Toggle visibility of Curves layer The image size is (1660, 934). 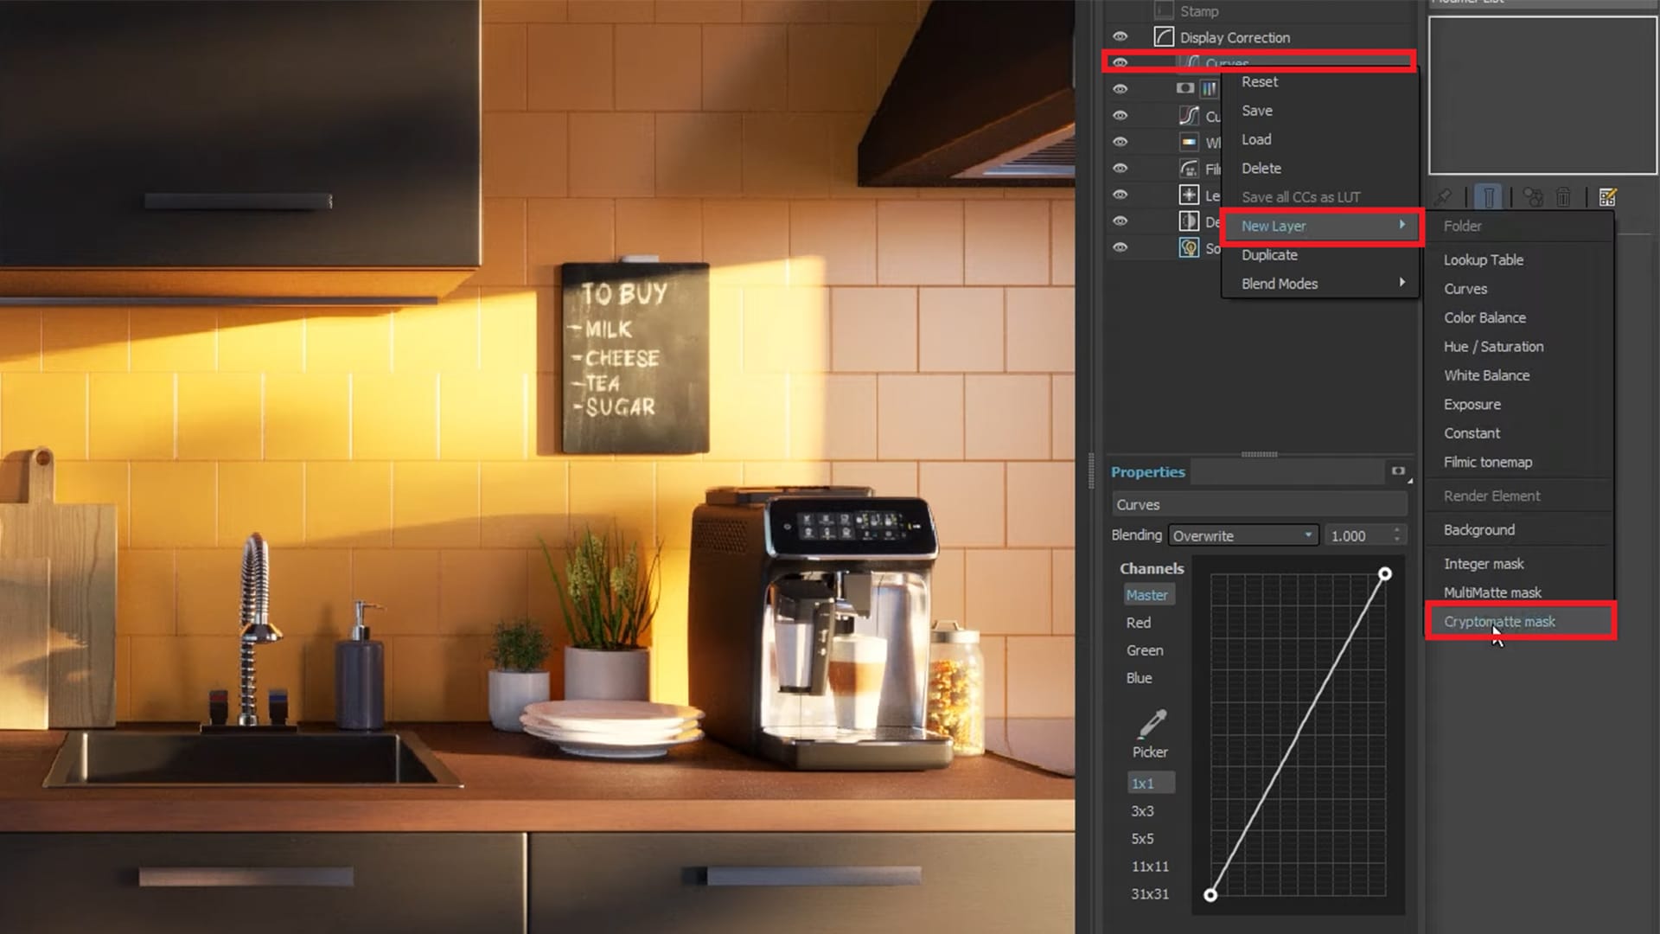(x=1122, y=63)
